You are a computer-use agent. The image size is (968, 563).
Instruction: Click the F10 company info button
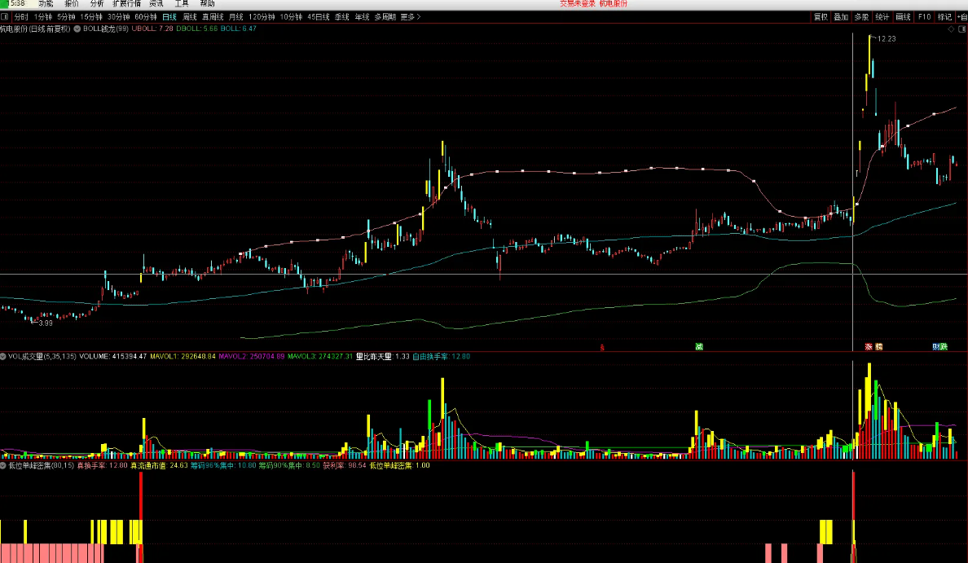(924, 16)
